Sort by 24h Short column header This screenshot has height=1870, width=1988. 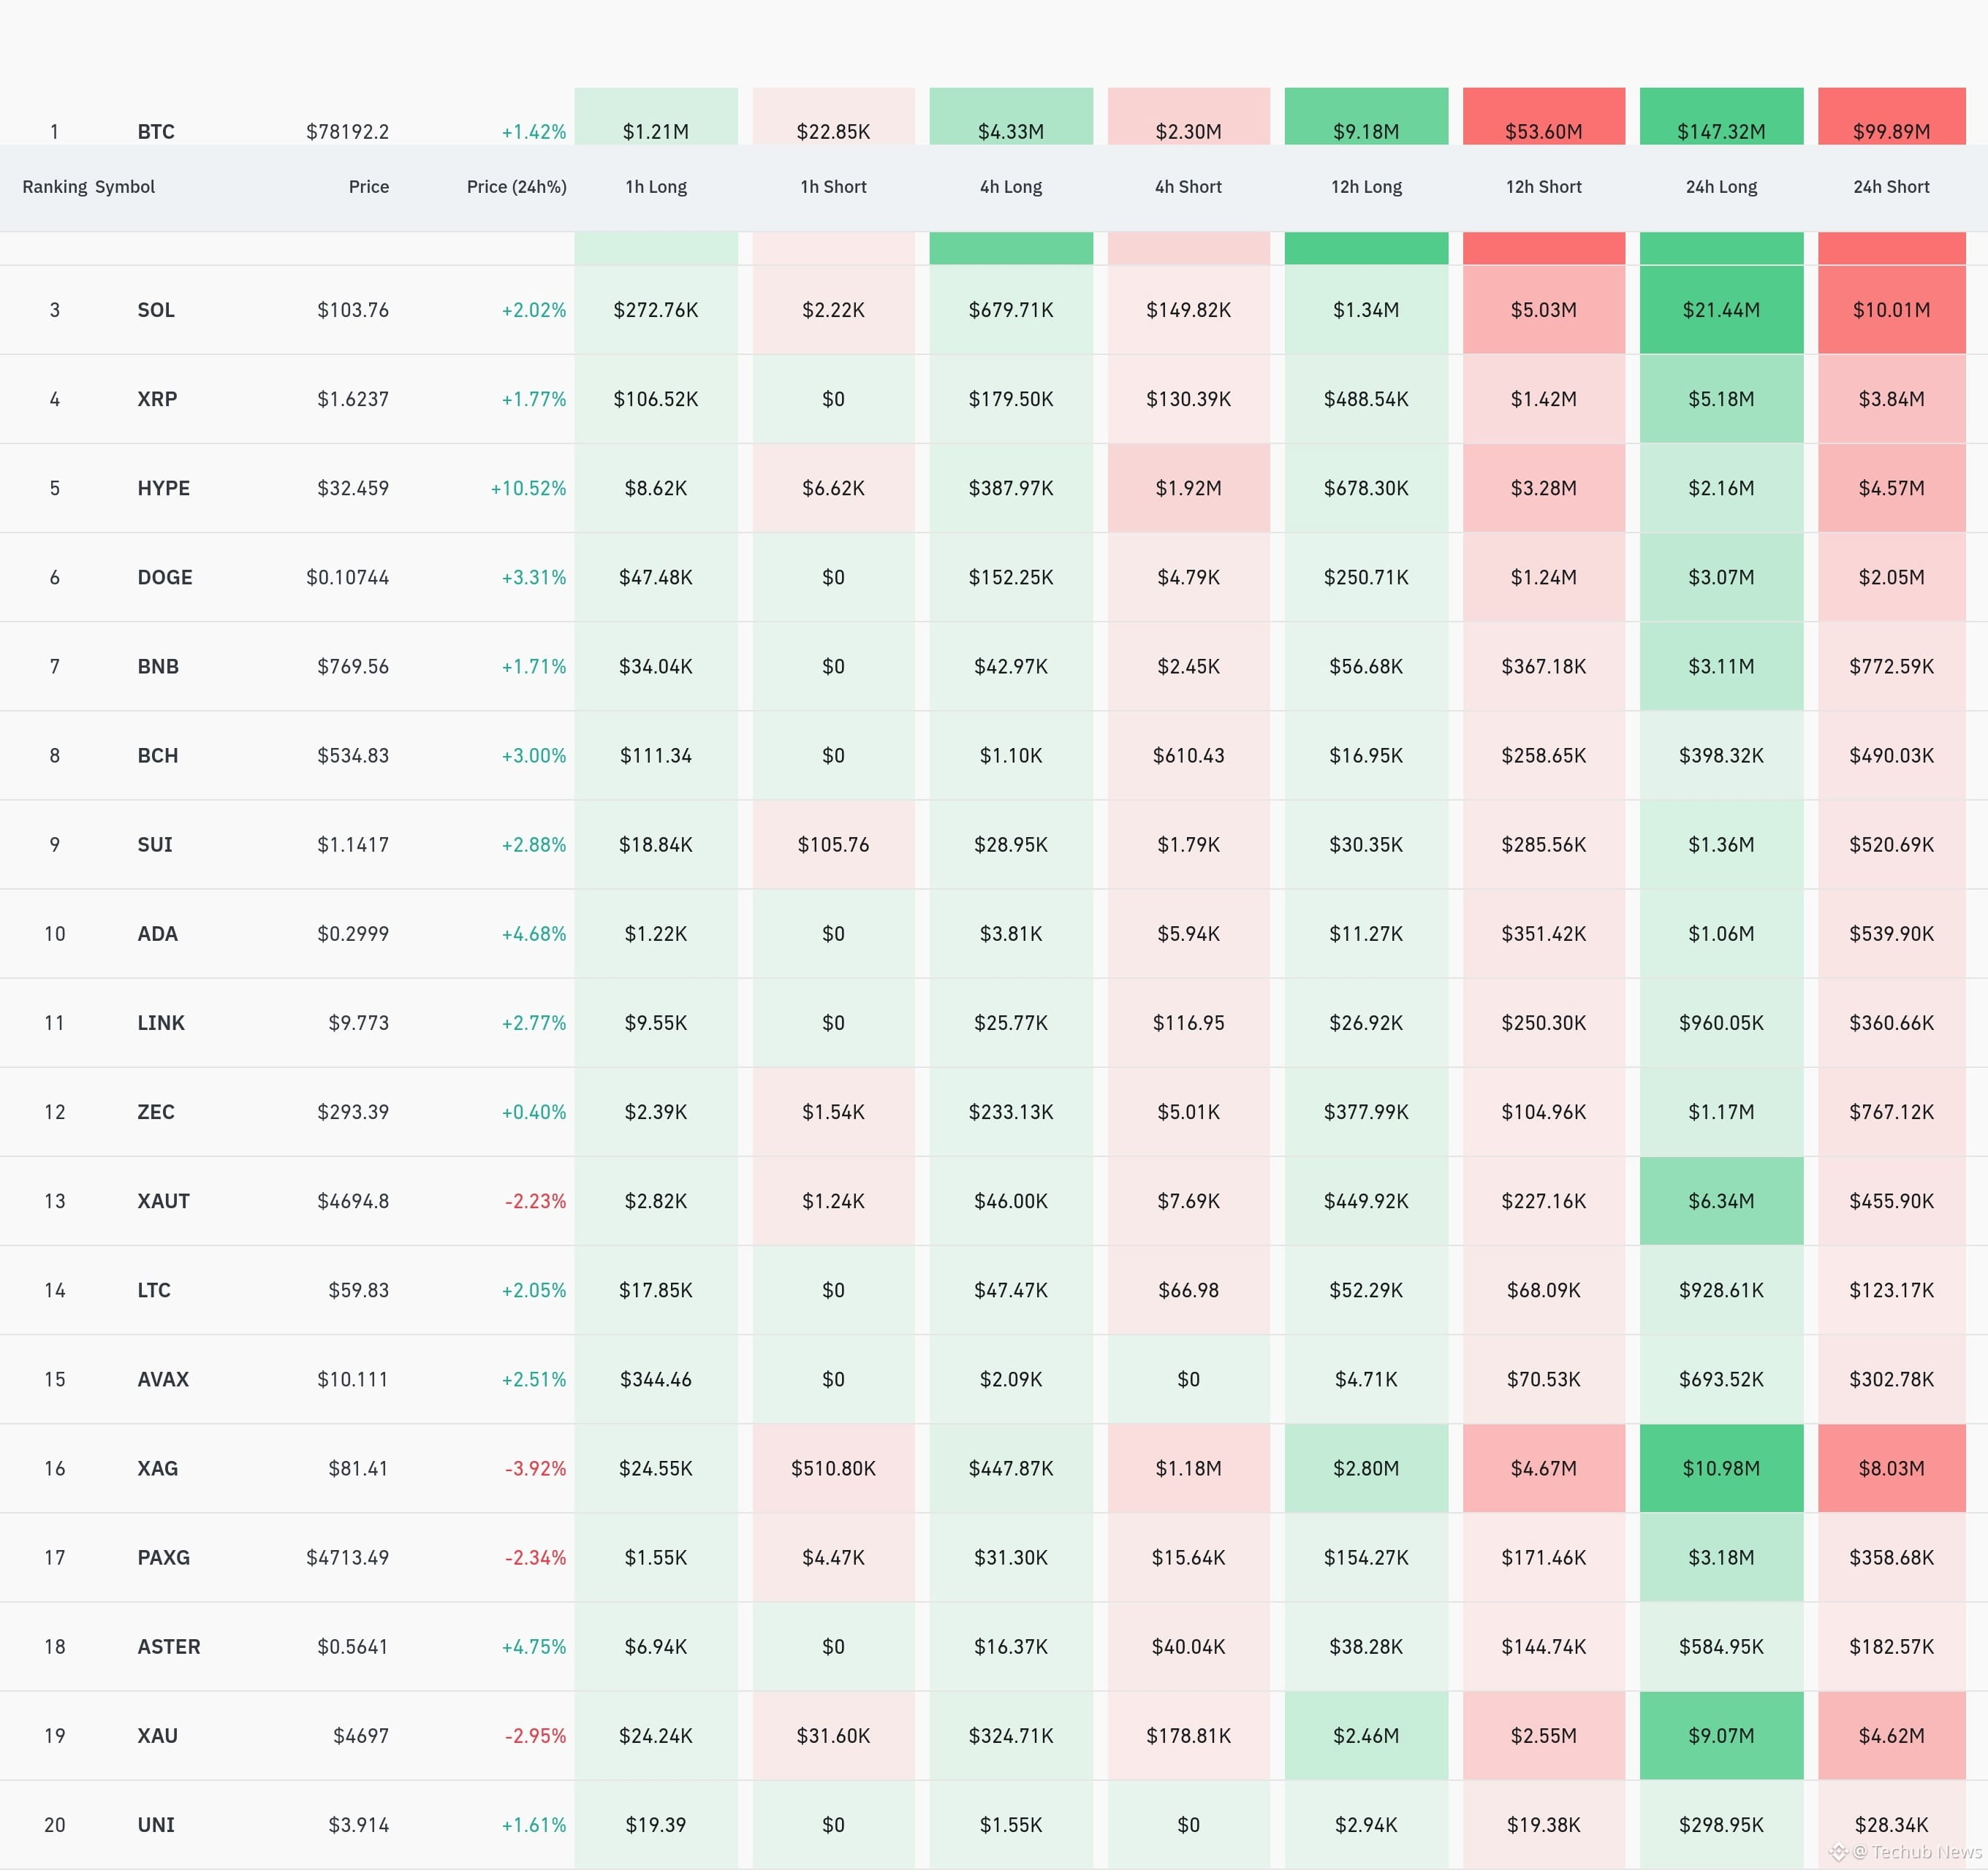tap(1890, 187)
